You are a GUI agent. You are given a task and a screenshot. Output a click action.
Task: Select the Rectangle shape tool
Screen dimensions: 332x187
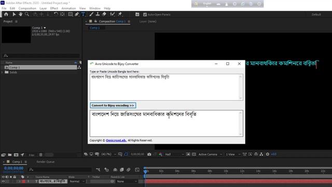71,14
